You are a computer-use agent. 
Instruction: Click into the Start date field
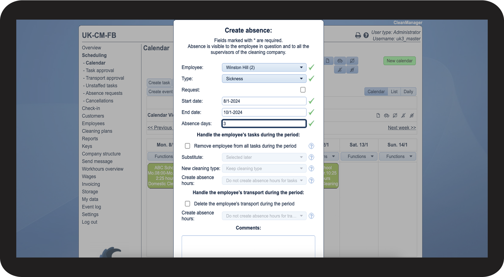pos(264,101)
